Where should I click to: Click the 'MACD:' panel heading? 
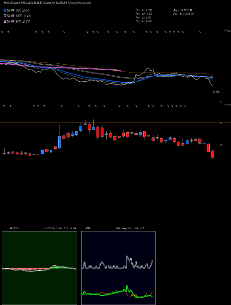14,228
